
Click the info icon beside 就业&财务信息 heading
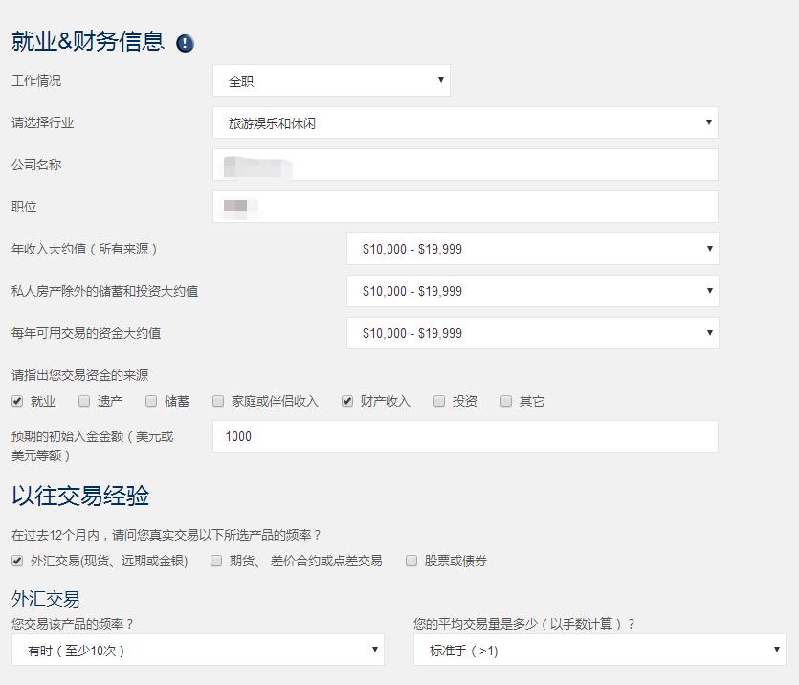186,42
